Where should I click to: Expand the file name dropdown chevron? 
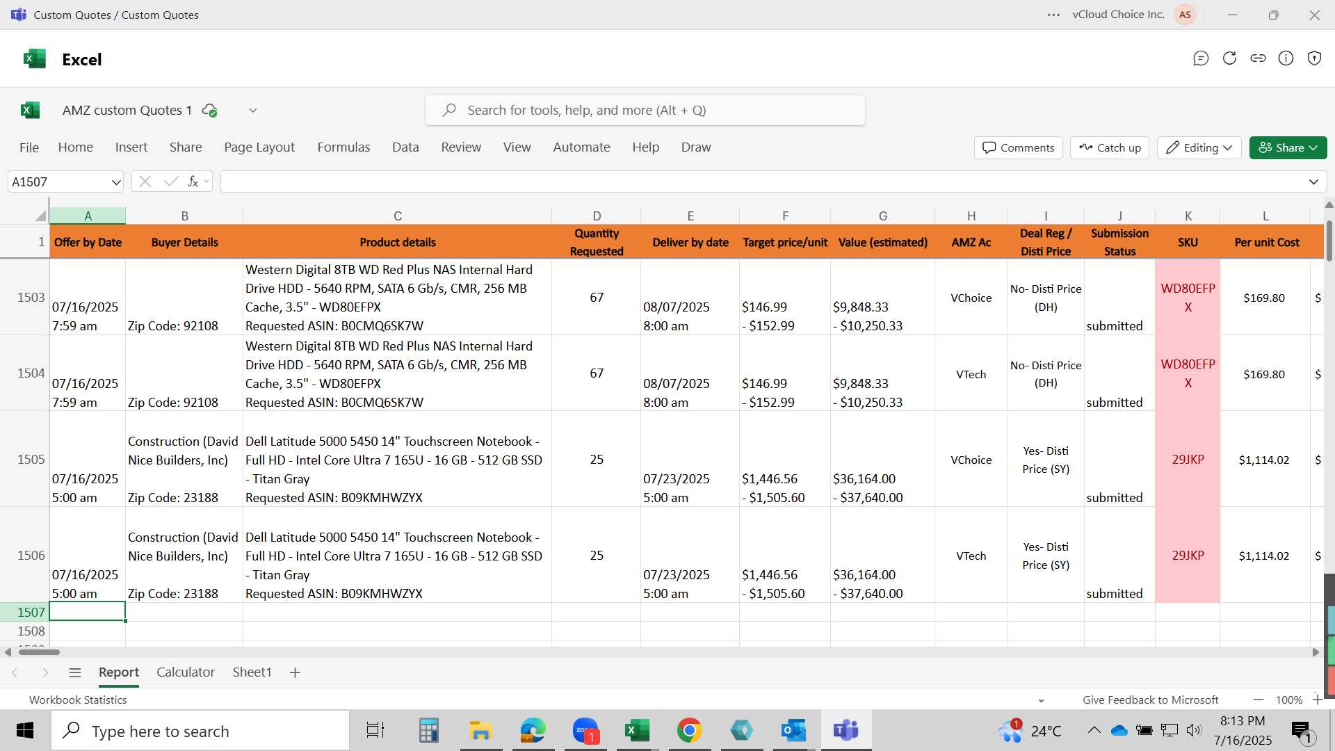(x=253, y=111)
